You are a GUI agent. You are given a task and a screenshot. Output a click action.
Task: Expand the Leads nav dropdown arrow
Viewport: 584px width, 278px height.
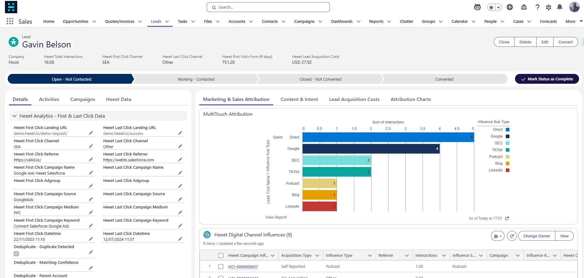tap(167, 22)
